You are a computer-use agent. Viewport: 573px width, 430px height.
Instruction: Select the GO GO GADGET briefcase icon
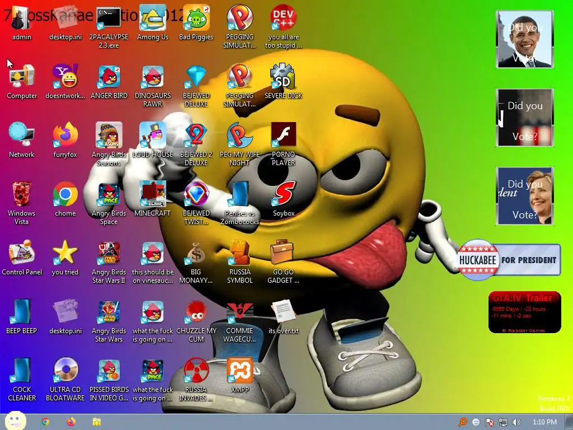pyautogui.click(x=283, y=253)
